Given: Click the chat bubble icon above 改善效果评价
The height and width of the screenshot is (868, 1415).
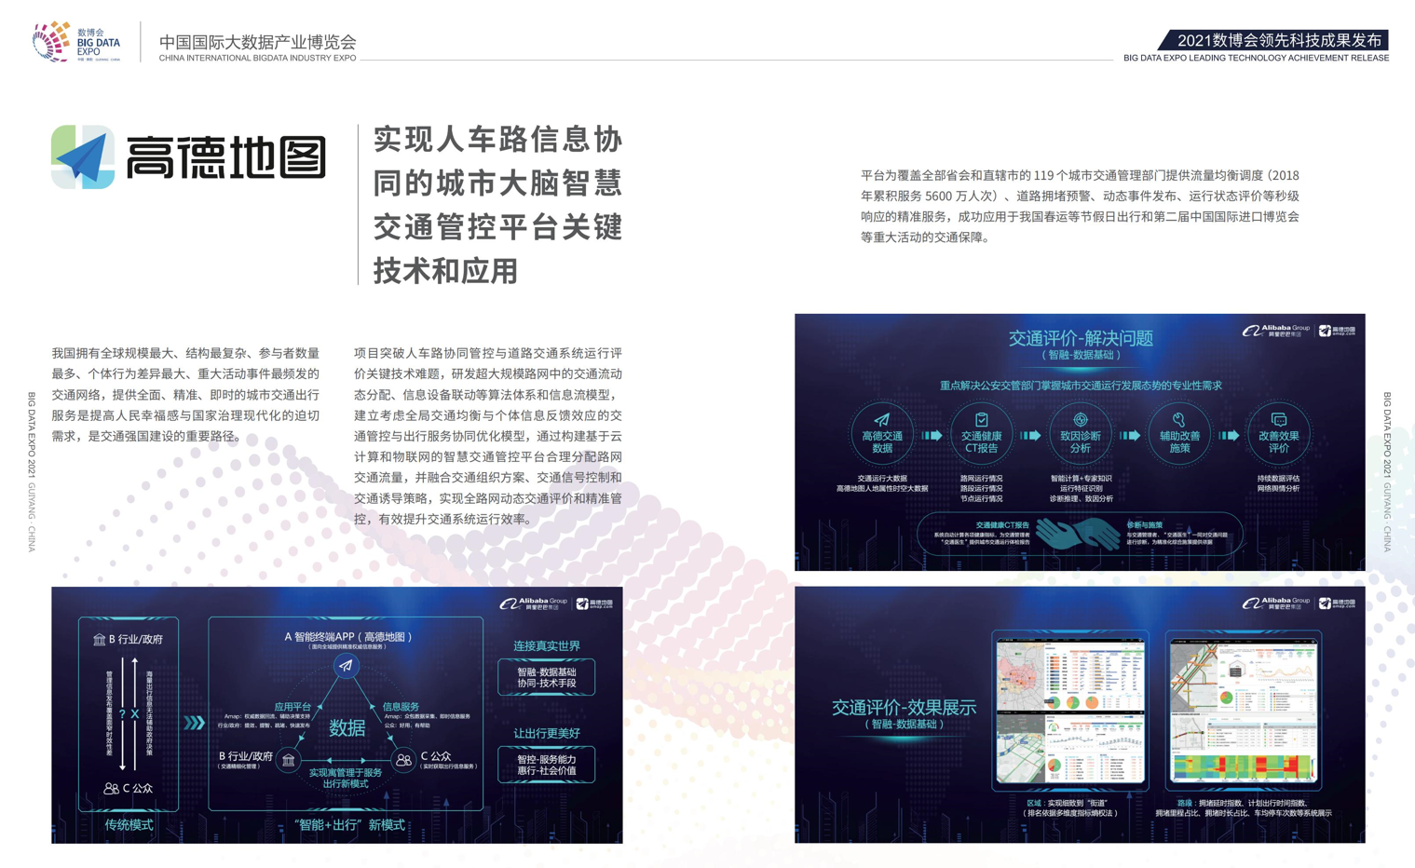Looking at the screenshot, I should (x=1278, y=419).
